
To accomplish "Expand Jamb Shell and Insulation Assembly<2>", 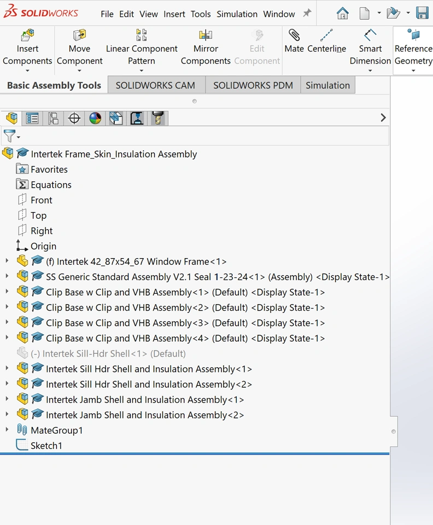I will [x=7, y=414].
